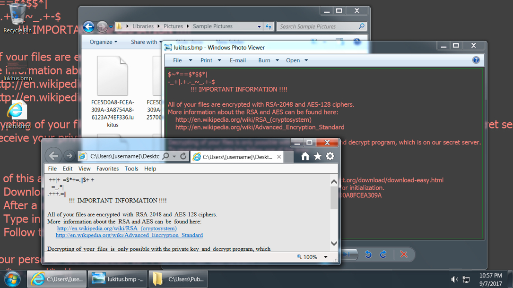The height and width of the screenshot is (288, 513).
Task: Click Sample Pictures in the Explorer breadcrumb
Action: coord(213,26)
